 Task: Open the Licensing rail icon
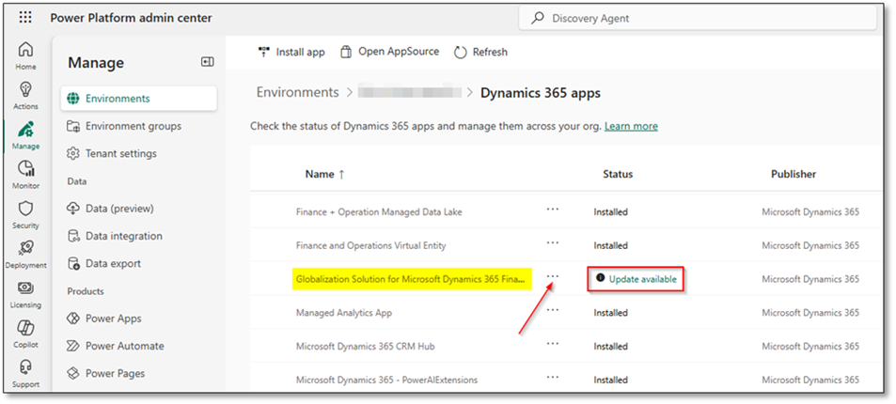tap(25, 294)
